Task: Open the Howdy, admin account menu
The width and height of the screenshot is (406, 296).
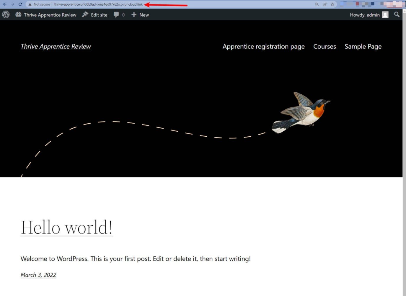Action: tap(369, 15)
